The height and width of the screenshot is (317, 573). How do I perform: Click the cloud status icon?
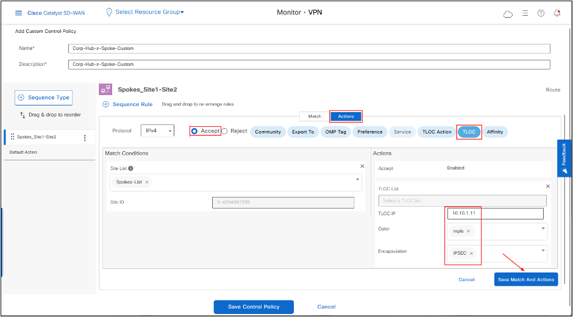pos(508,13)
